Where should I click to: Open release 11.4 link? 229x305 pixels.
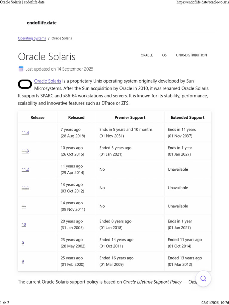(x=25, y=133)
